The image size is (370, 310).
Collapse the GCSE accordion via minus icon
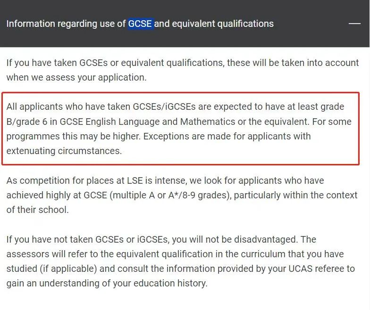click(354, 24)
